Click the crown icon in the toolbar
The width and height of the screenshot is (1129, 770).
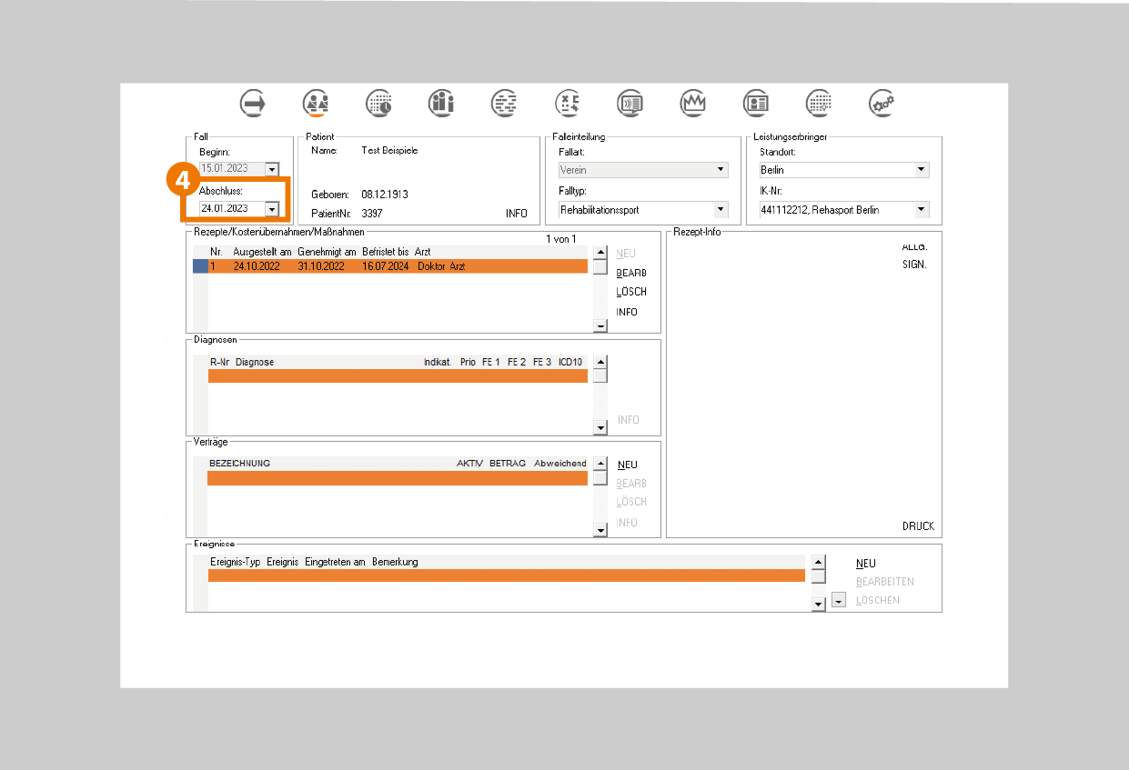click(x=693, y=104)
